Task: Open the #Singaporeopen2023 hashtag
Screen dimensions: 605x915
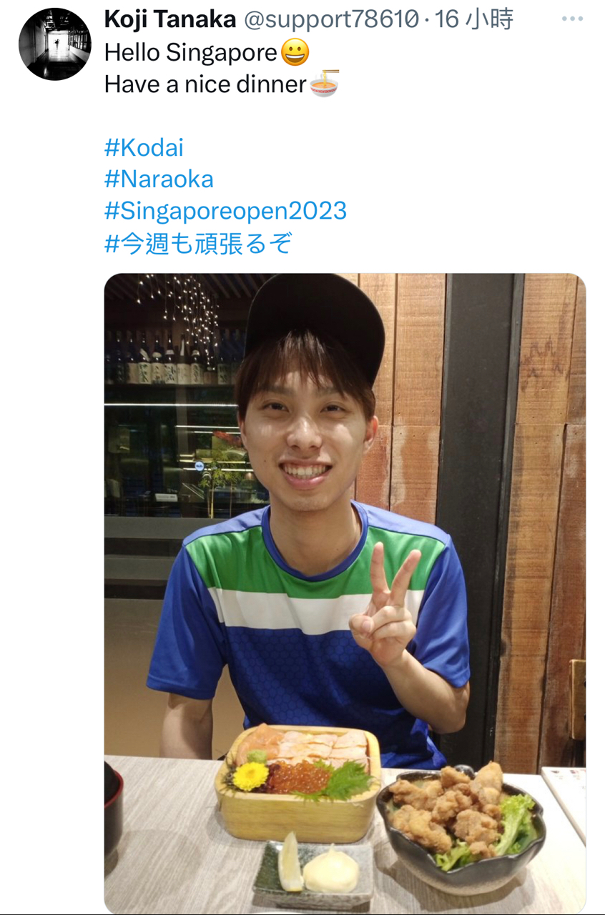Action: point(225,211)
